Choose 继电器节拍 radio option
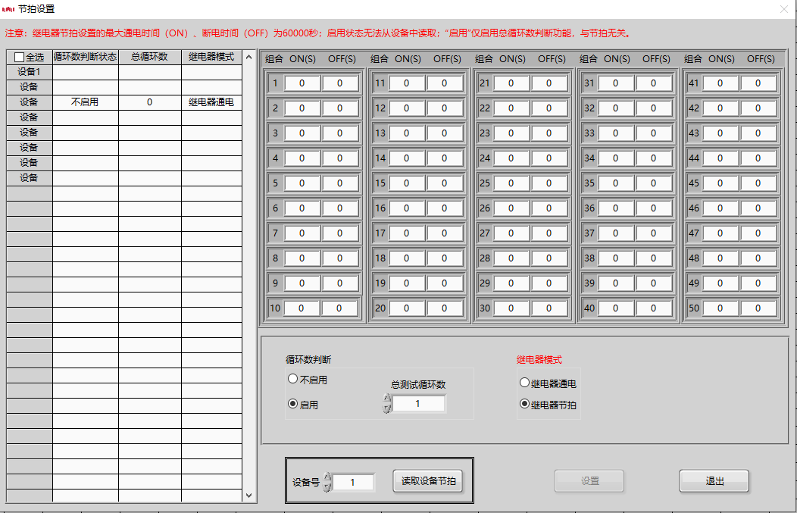 coord(524,404)
